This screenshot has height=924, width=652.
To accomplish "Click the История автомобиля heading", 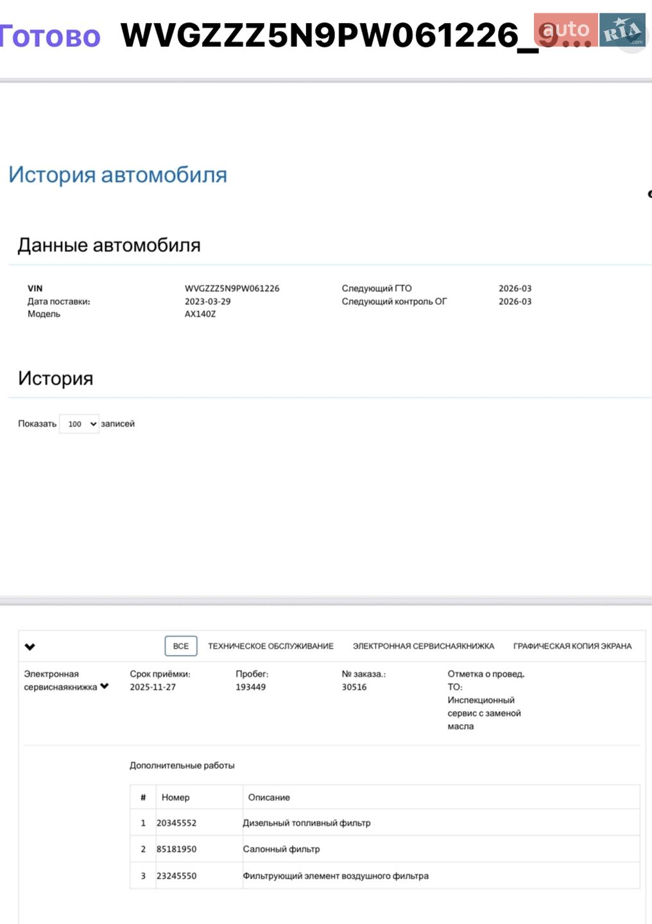I will [x=118, y=175].
